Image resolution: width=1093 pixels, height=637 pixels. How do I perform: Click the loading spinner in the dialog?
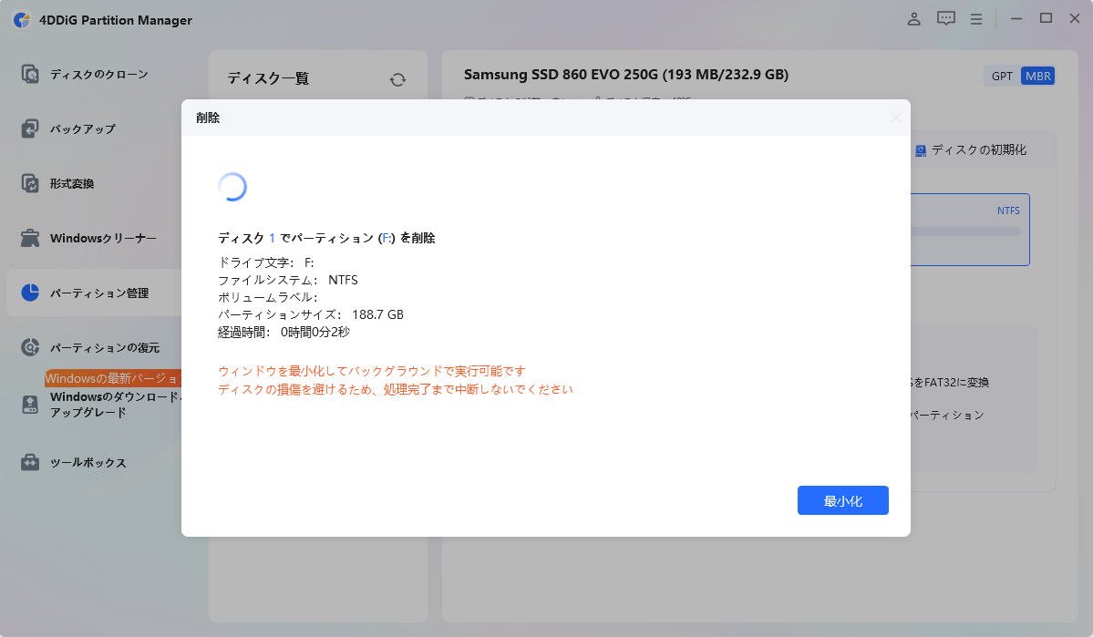[x=232, y=187]
